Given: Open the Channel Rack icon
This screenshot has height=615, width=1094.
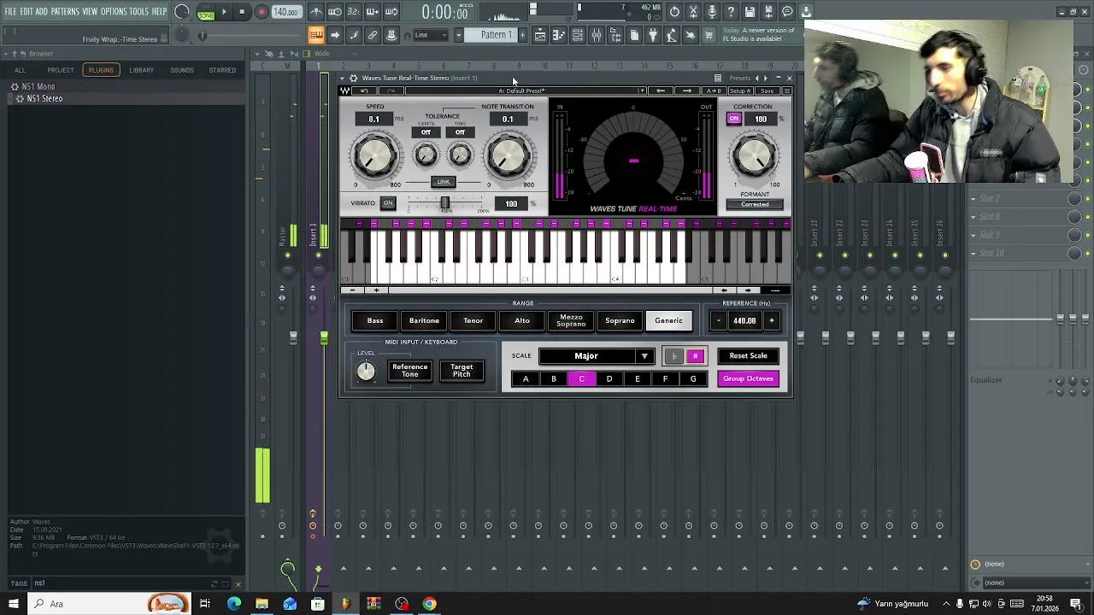Looking at the screenshot, I should coord(578,35).
